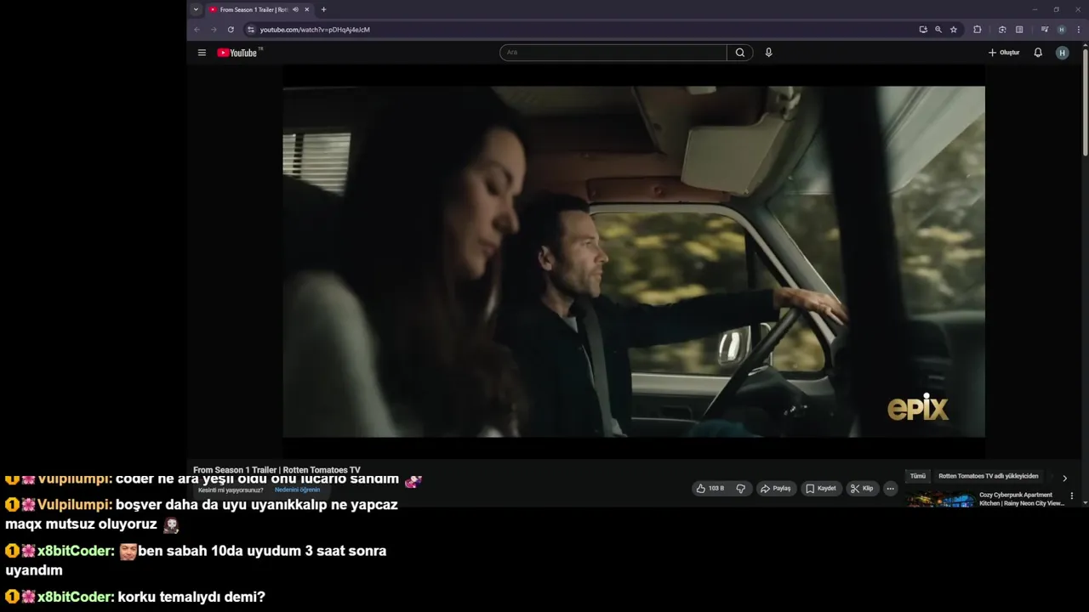Image resolution: width=1089 pixels, height=612 pixels.
Task: Open the tab search dropdown arrow
Action: tap(196, 9)
